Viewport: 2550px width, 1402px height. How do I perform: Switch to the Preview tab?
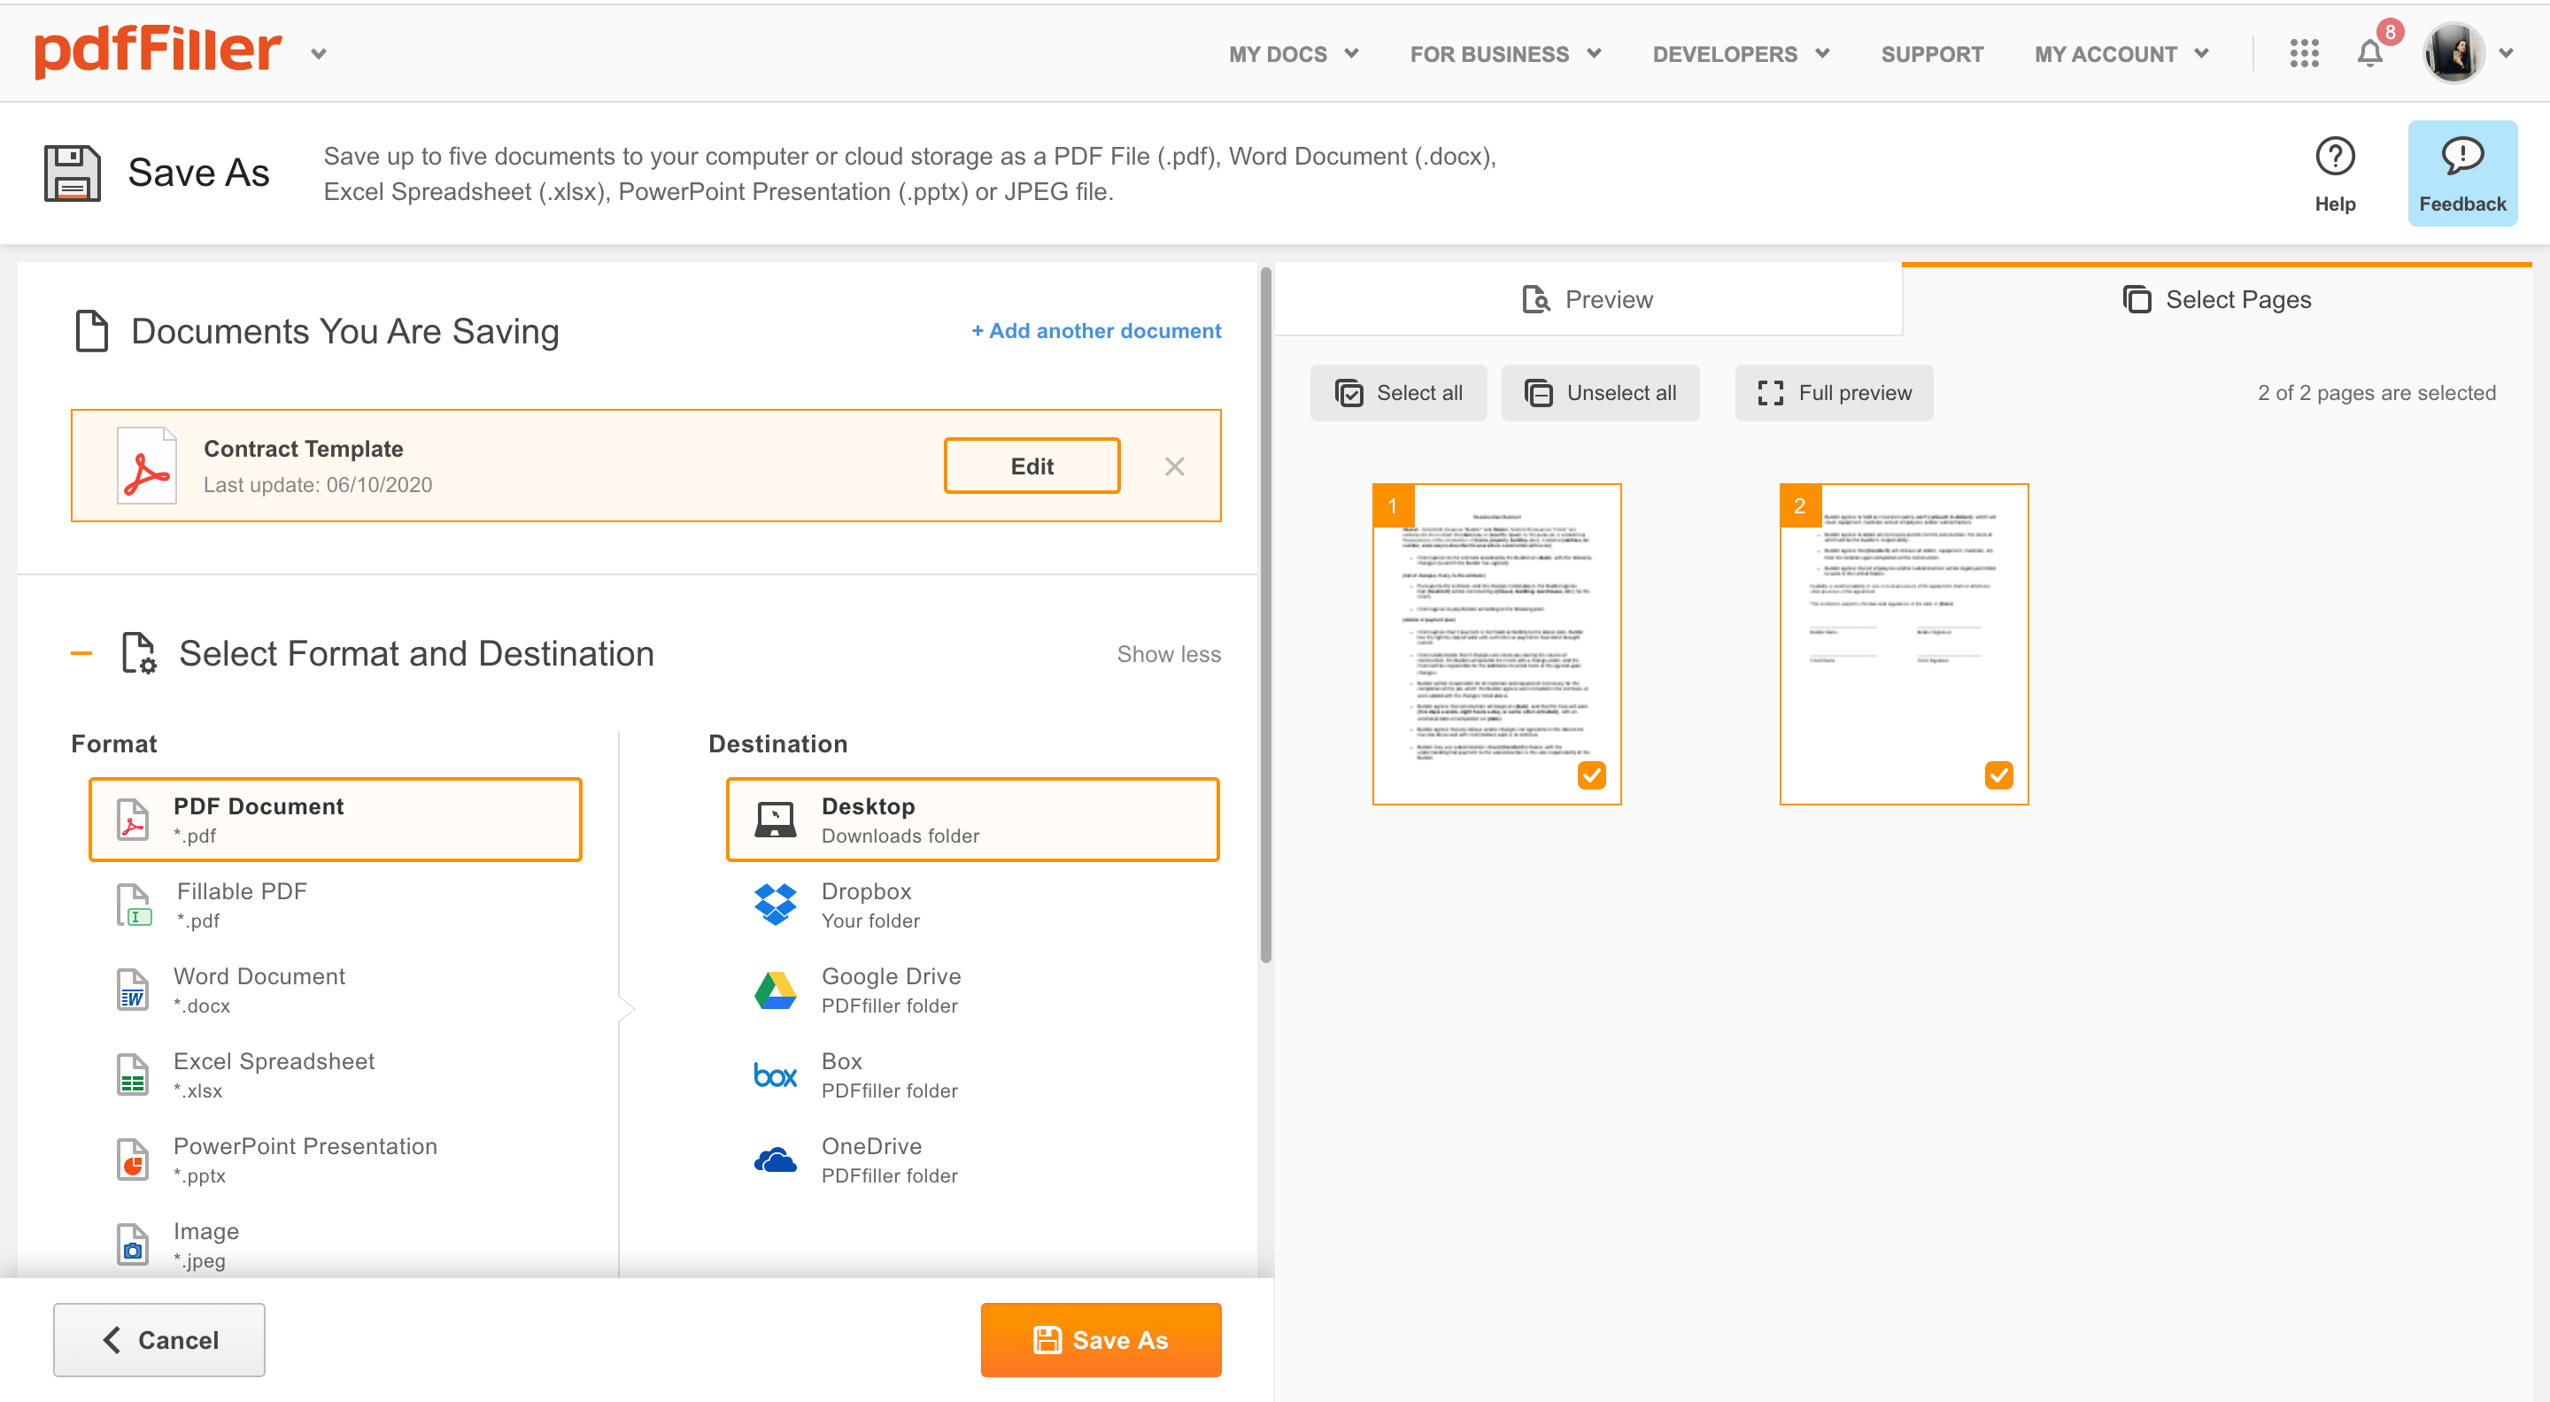pos(1587,300)
